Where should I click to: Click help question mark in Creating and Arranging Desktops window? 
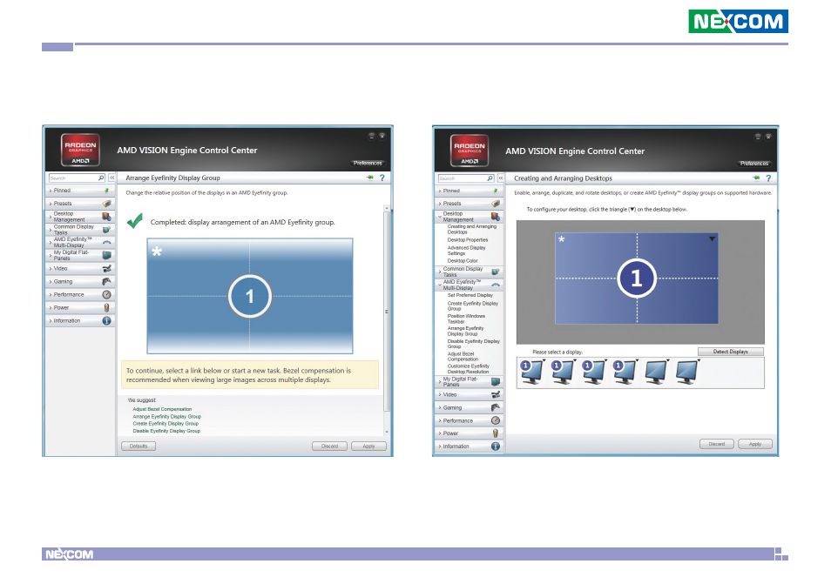pyautogui.click(x=768, y=178)
